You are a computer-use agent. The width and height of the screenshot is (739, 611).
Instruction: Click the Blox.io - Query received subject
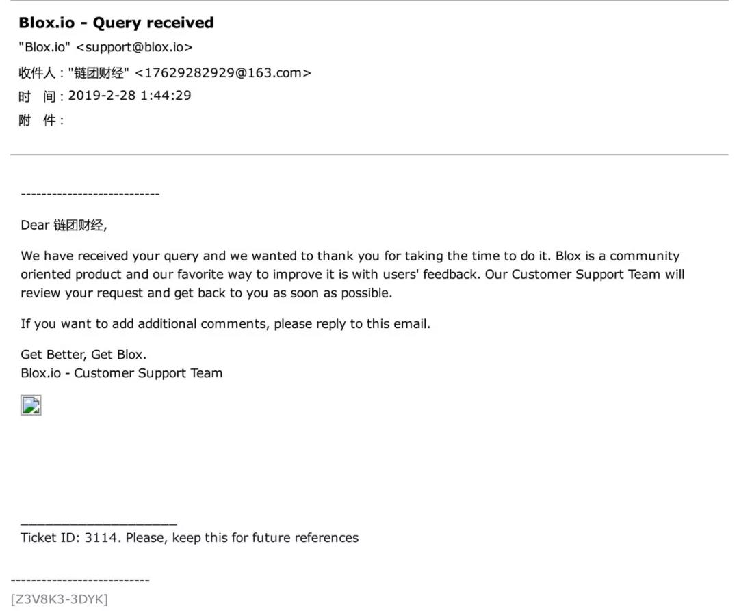click(116, 23)
